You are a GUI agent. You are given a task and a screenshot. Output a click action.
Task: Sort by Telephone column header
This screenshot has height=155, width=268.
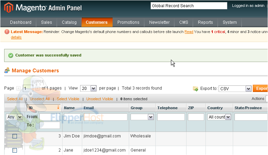click(x=167, y=108)
